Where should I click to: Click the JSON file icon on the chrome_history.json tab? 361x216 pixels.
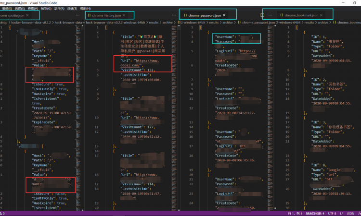click(x=89, y=15)
